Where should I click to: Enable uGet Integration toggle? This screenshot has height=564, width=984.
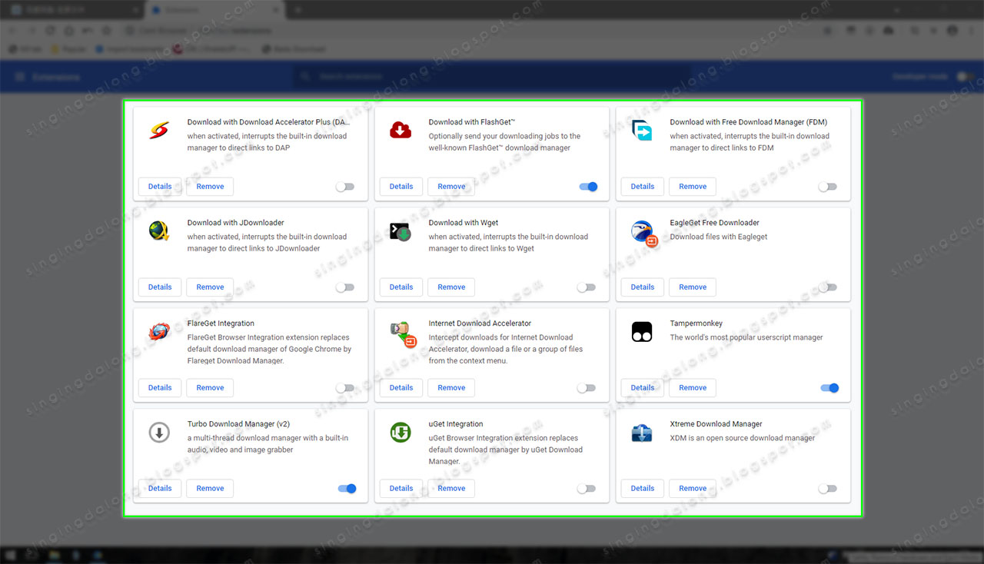587,489
